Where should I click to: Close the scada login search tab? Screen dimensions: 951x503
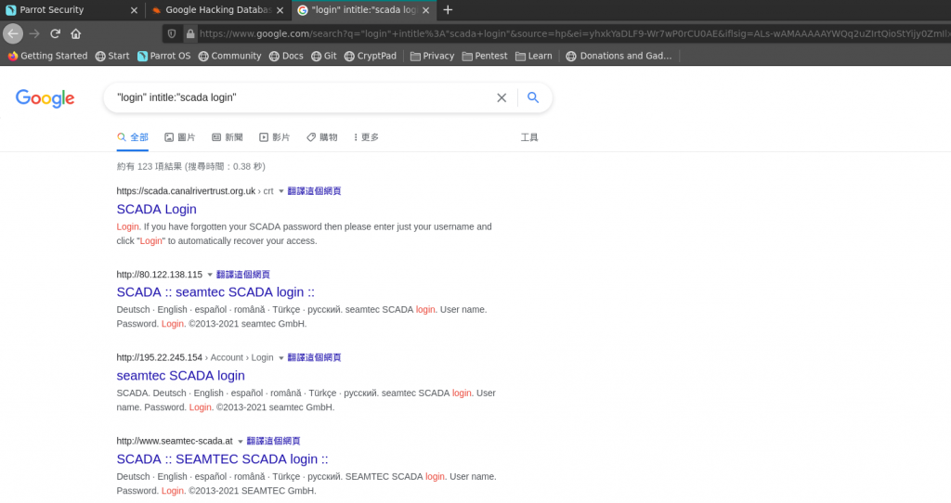(x=425, y=10)
